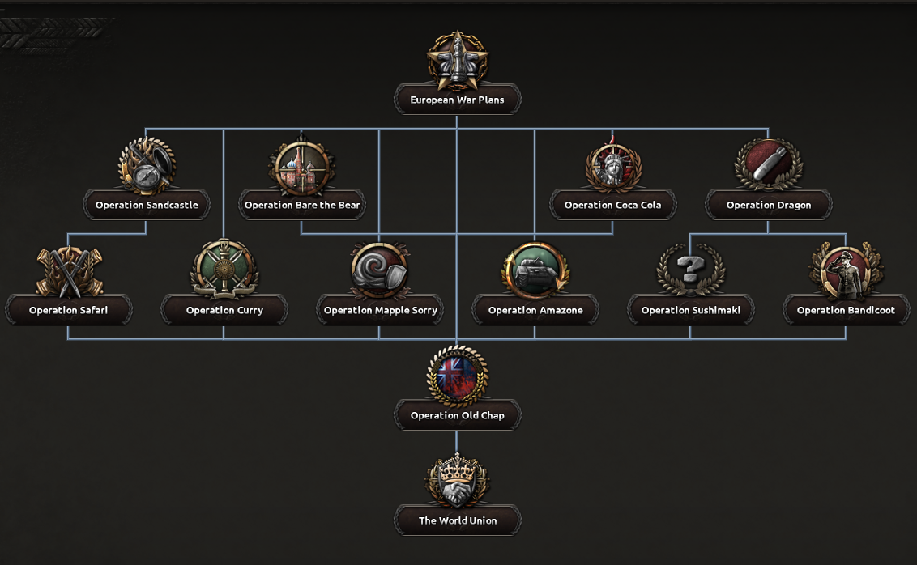The height and width of the screenshot is (565, 917).
Task: Click the crossed swords Operation Safari icon
Action: pyautogui.click(x=69, y=271)
